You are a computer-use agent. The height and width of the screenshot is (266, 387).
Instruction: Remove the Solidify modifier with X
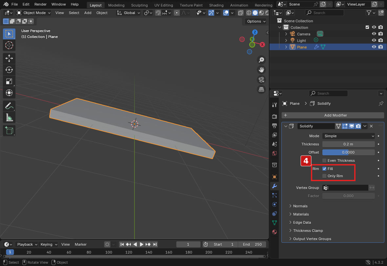[x=371, y=126]
